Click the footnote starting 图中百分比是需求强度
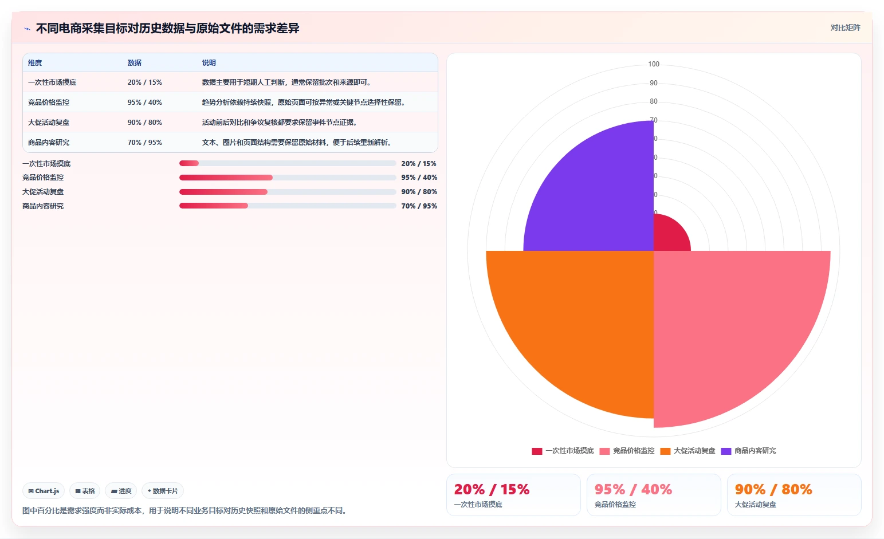Viewport: 884px width, 539px height. click(186, 510)
